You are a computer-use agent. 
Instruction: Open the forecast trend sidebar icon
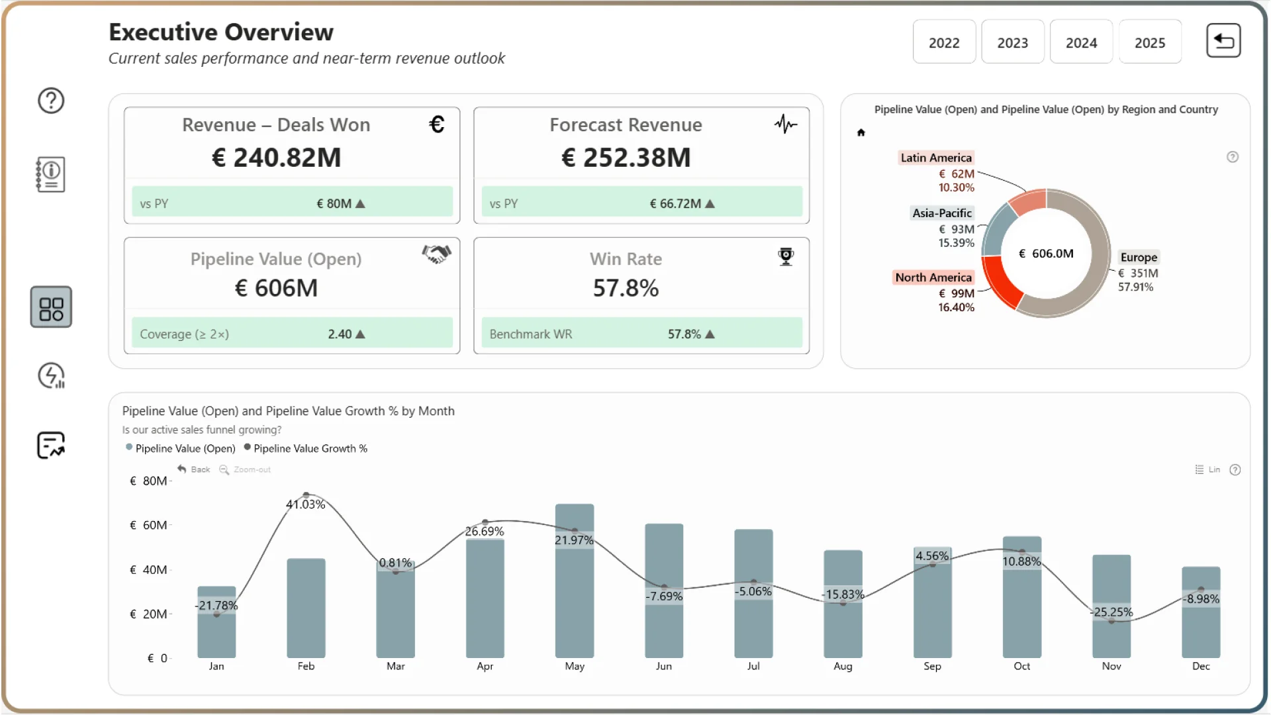51,445
